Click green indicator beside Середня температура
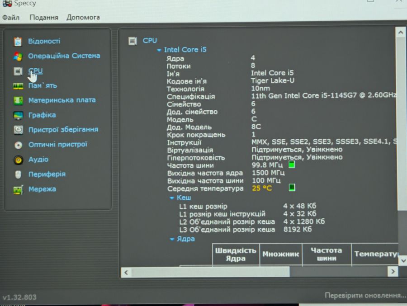Viewport: 407px width, 306px height. (292, 187)
